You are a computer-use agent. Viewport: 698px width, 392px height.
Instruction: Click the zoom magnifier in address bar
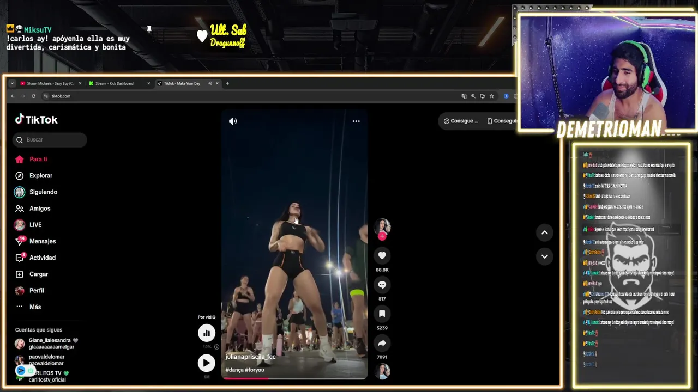(473, 96)
